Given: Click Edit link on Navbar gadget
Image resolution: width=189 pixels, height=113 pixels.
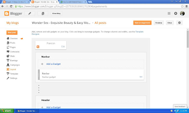Looking at the screenshot, I should point(141,77).
